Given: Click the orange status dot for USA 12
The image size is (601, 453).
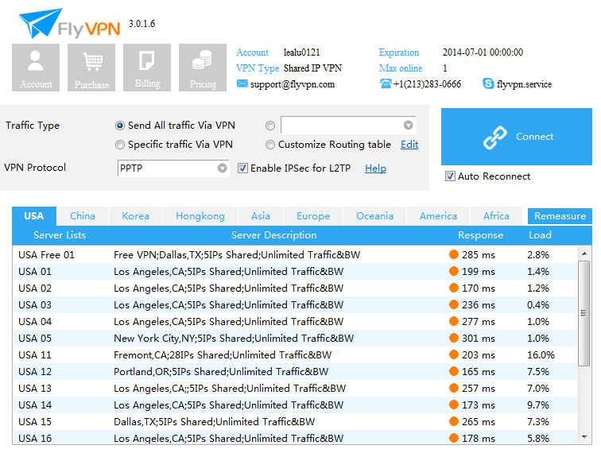Looking at the screenshot, I should click(454, 371).
